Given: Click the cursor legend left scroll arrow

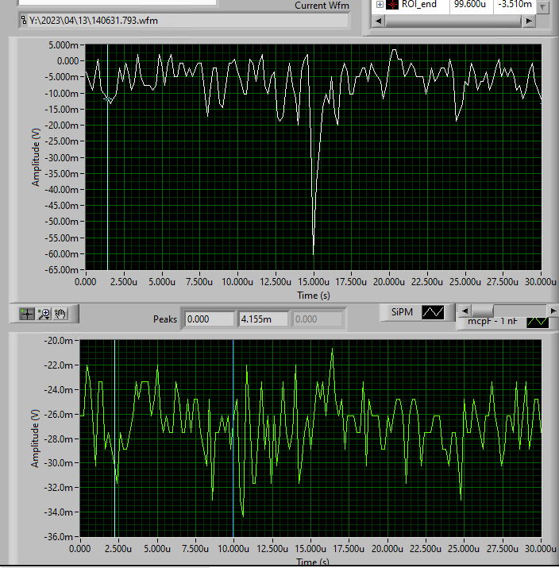Looking at the screenshot, I should [378, 21].
